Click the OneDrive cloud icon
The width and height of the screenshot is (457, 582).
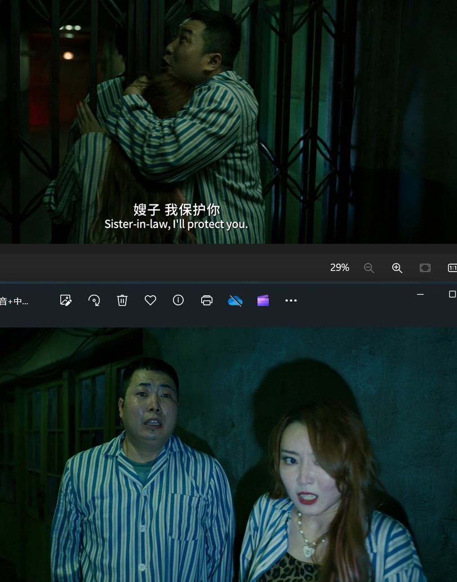point(235,301)
